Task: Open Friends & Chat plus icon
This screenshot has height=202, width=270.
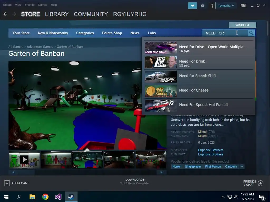Action: (x=261, y=183)
